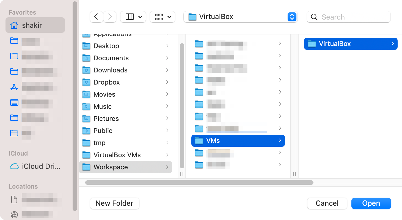402x220 pixels.
Task: Click the New Folder button
Action: pos(114,203)
